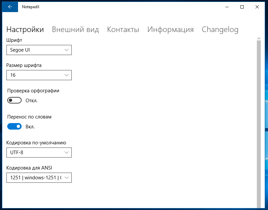View the Changelog tab

pyautogui.click(x=220, y=30)
